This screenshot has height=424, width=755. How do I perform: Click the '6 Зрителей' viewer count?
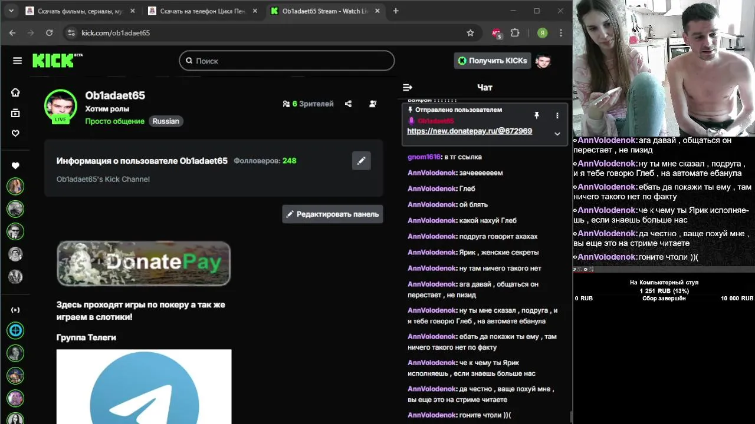pyautogui.click(x=308, y=104)
